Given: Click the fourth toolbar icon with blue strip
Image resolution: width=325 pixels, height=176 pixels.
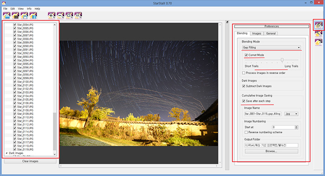Looking at the screenshot, I should pyautogui.click(x=33, y=15).
